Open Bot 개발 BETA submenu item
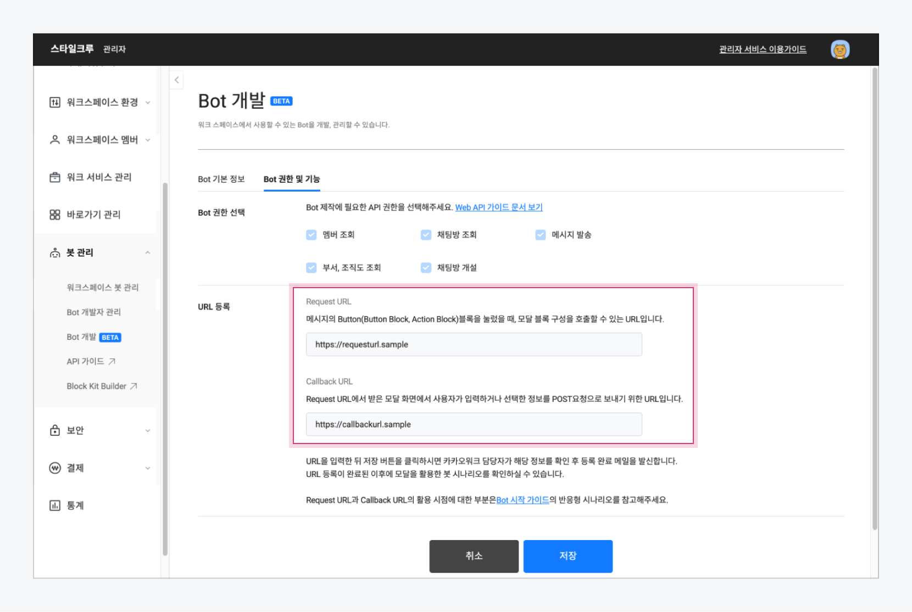 click(94, 337)
